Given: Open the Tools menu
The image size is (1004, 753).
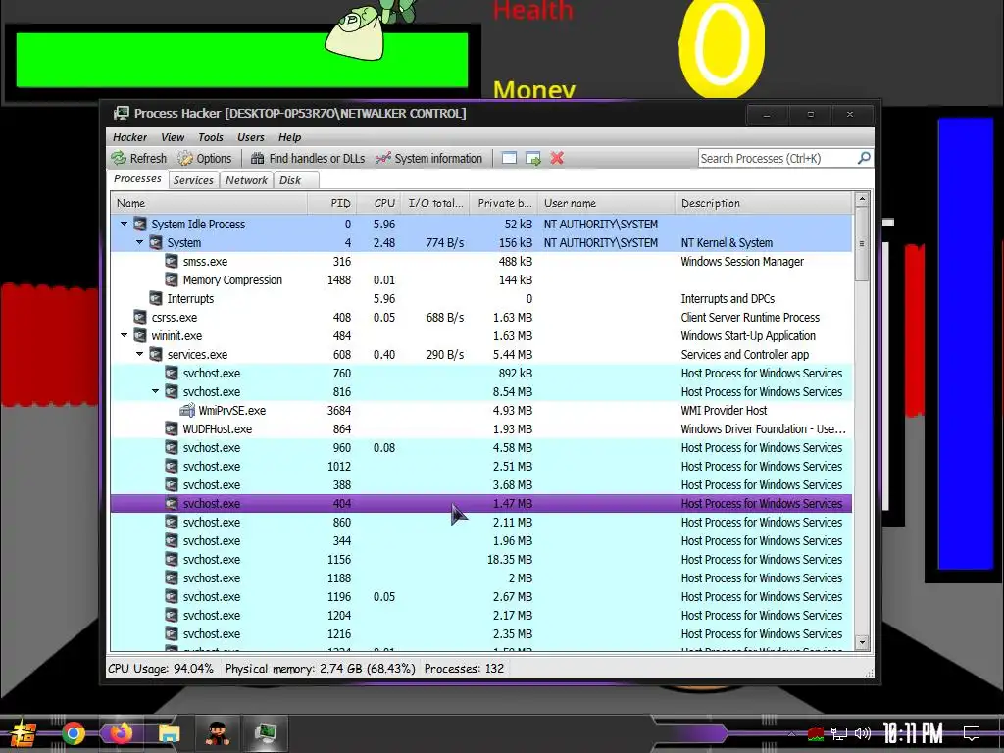Looking at the screenshot, I should pos(211,137).
